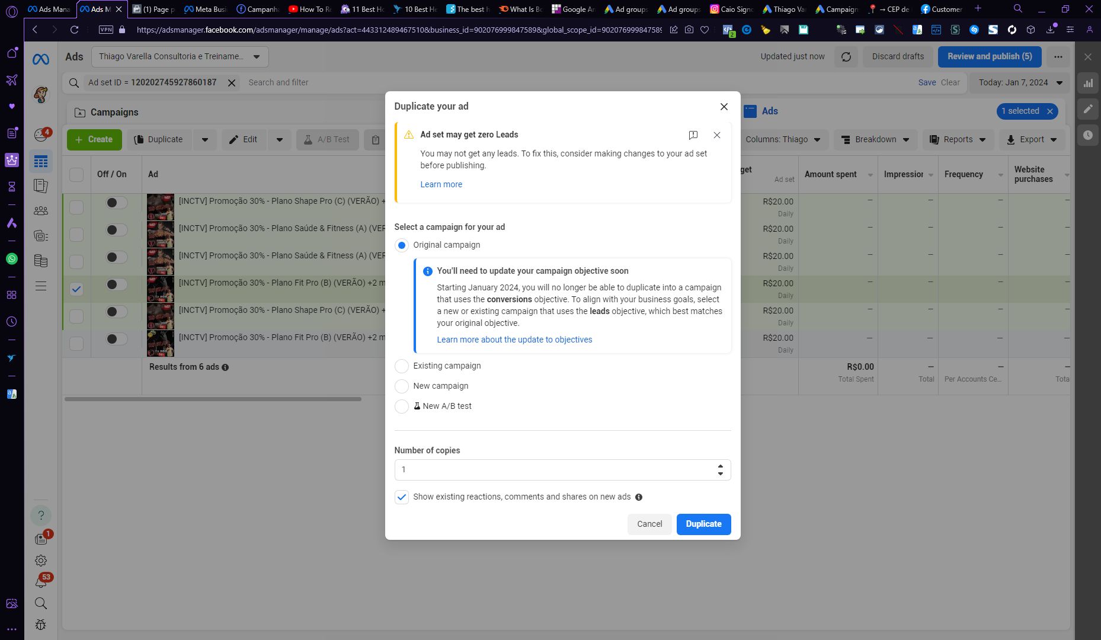Open the Export dropdown
The image size is (1101, 640).
(x=1032, y=140)
